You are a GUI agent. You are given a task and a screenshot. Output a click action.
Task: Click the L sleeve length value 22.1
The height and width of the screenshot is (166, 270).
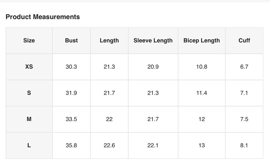pyautogui.click(x=153, y=145)
